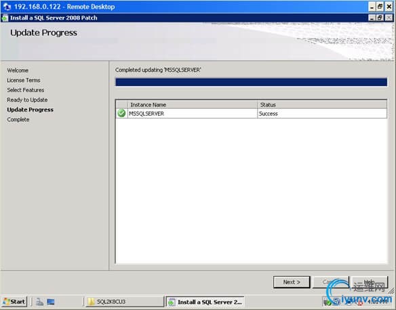Click the Update Progress page heading
Viewport: 396px width, 310px height.
(x=43, y=32)
